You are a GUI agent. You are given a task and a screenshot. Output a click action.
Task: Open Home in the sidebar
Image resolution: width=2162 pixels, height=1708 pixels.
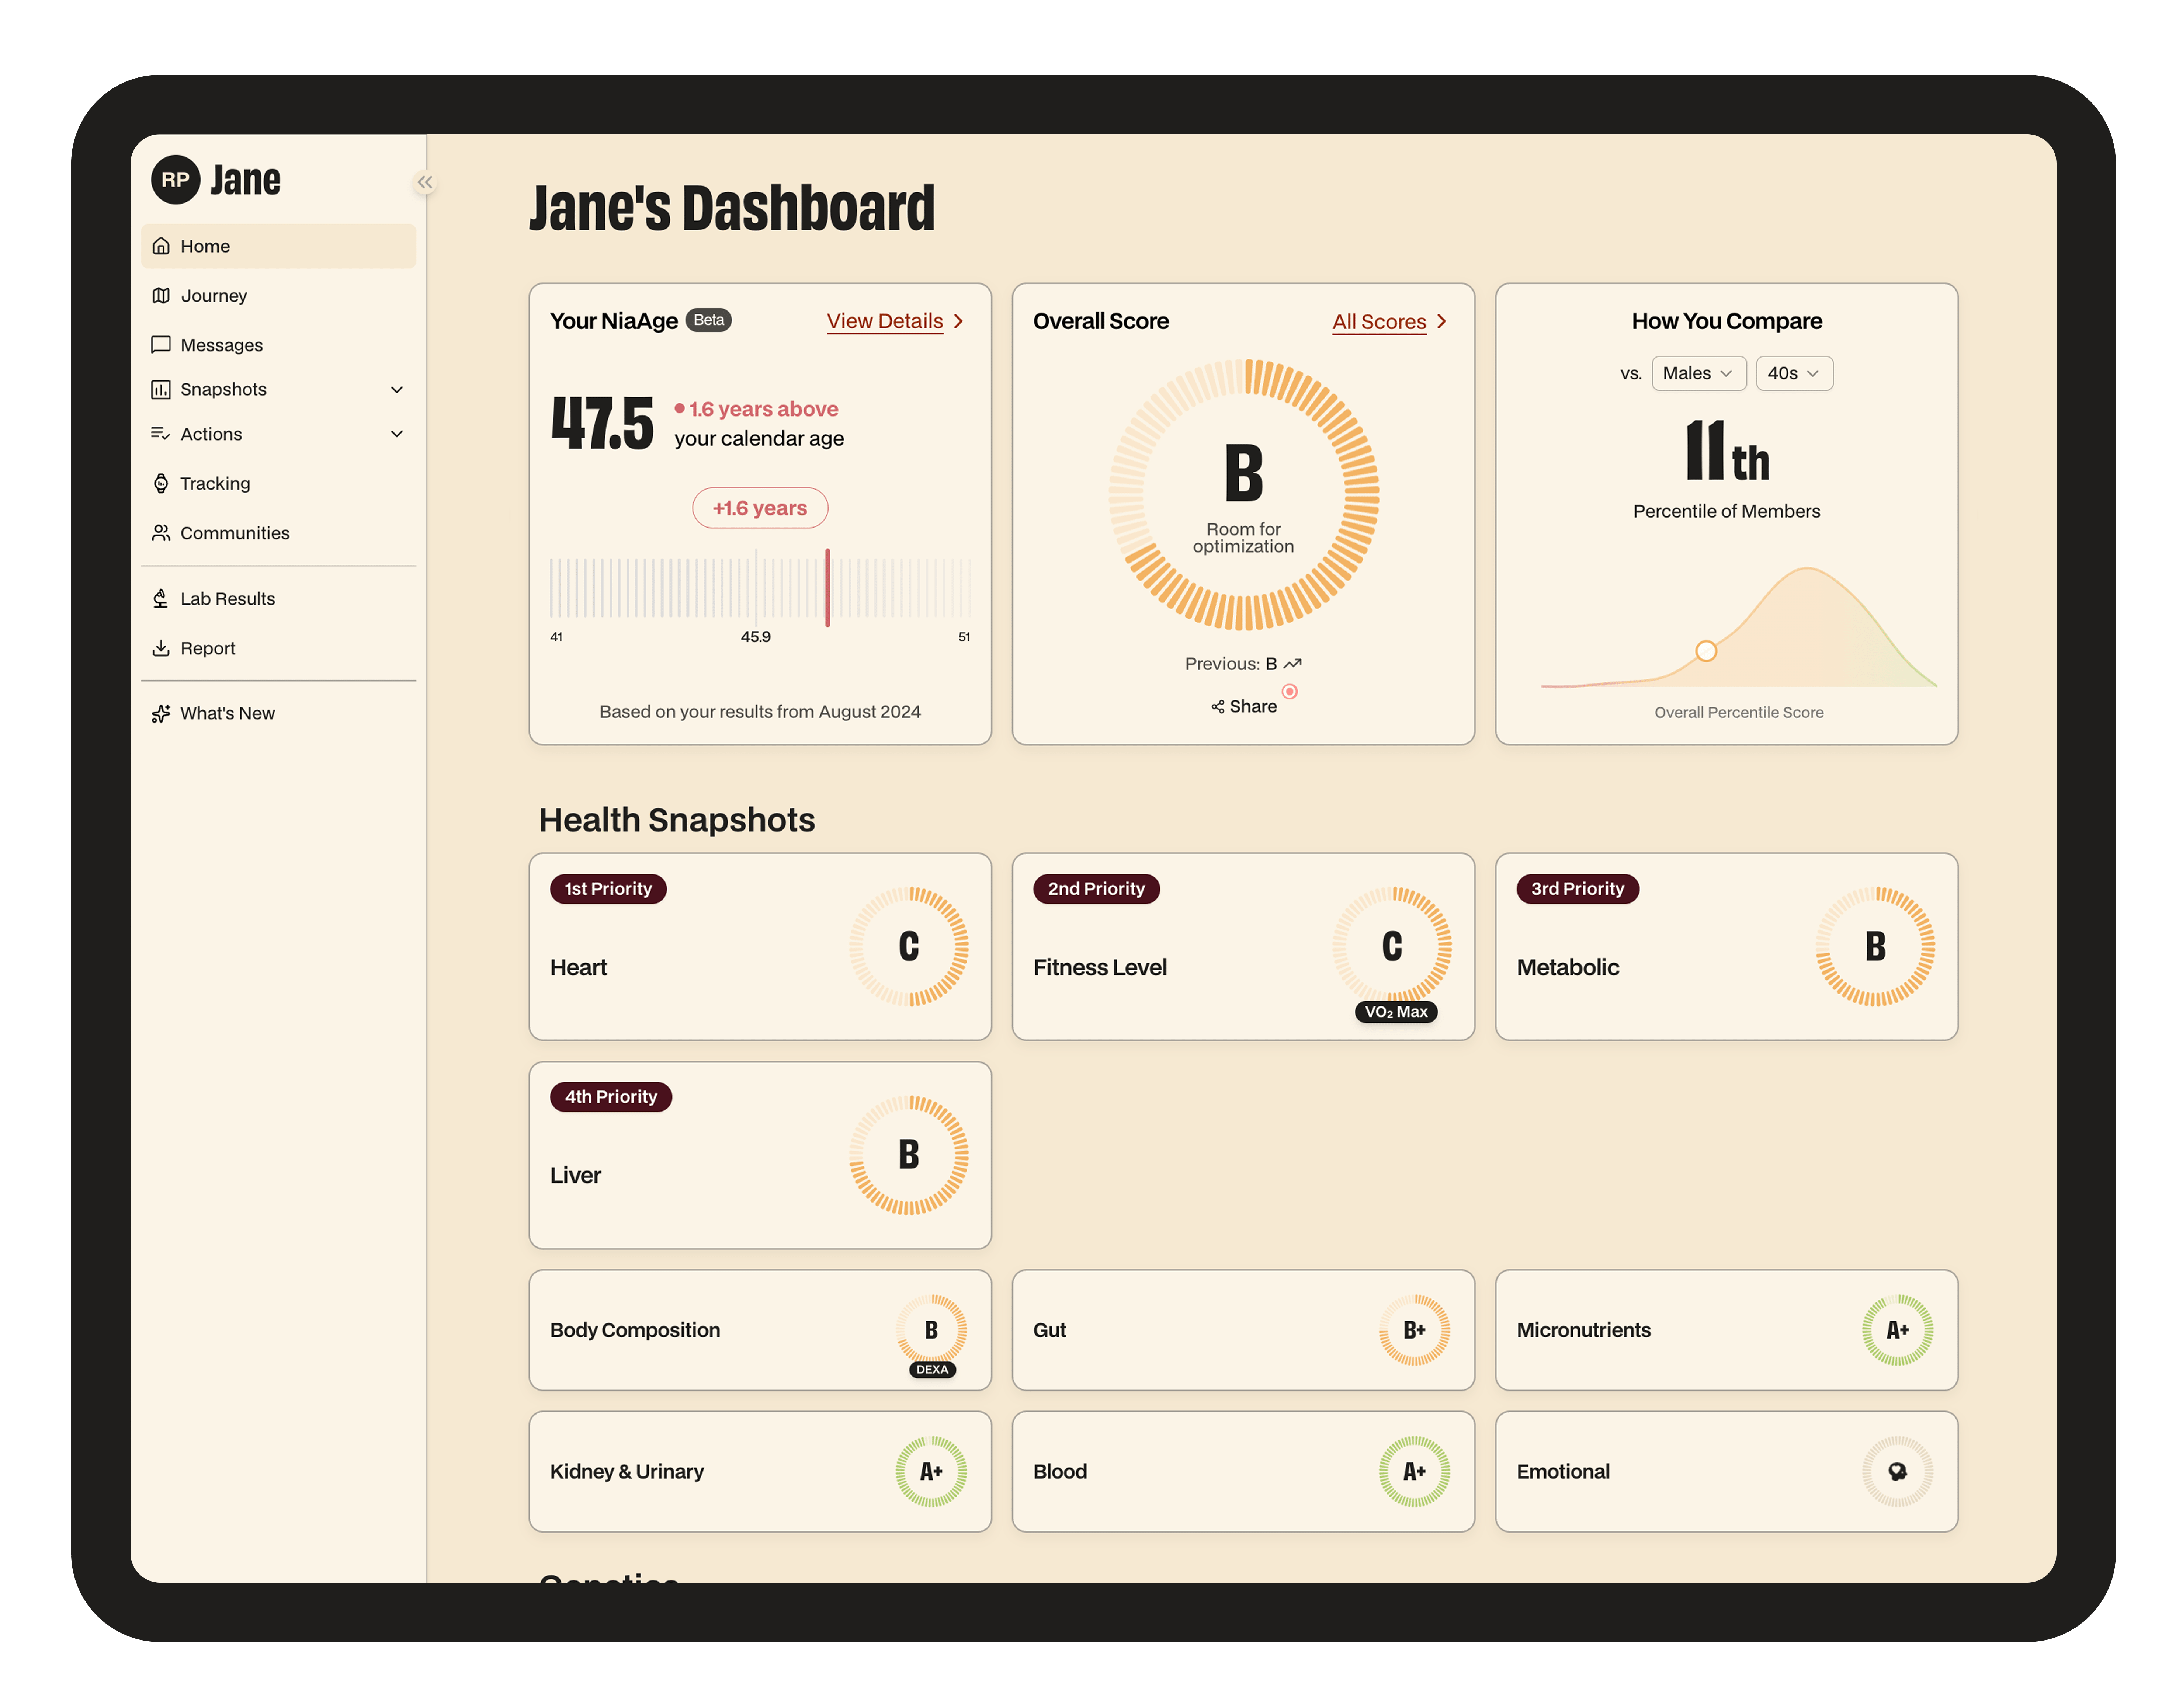(278, 246)
